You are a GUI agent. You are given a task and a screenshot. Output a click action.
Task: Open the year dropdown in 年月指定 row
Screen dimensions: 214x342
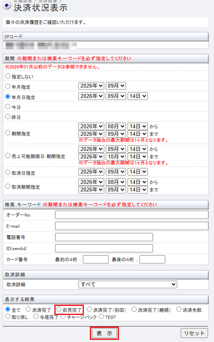click(91, 86)
